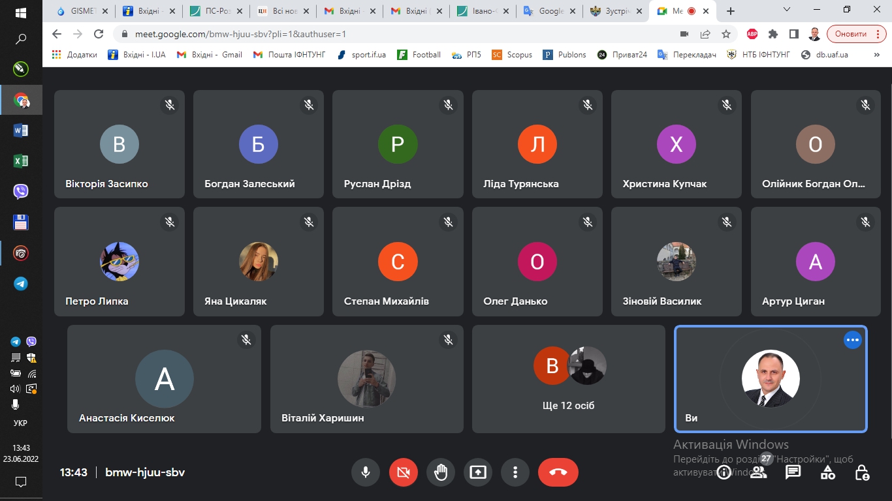Open Telegram from the Windows taskbar

click(x=21, y=284)
